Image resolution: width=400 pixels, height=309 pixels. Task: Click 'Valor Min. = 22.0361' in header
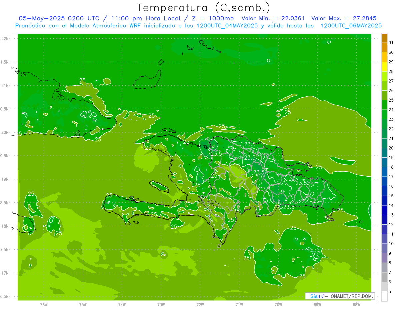pyautogui.click(x=273, y=18)
